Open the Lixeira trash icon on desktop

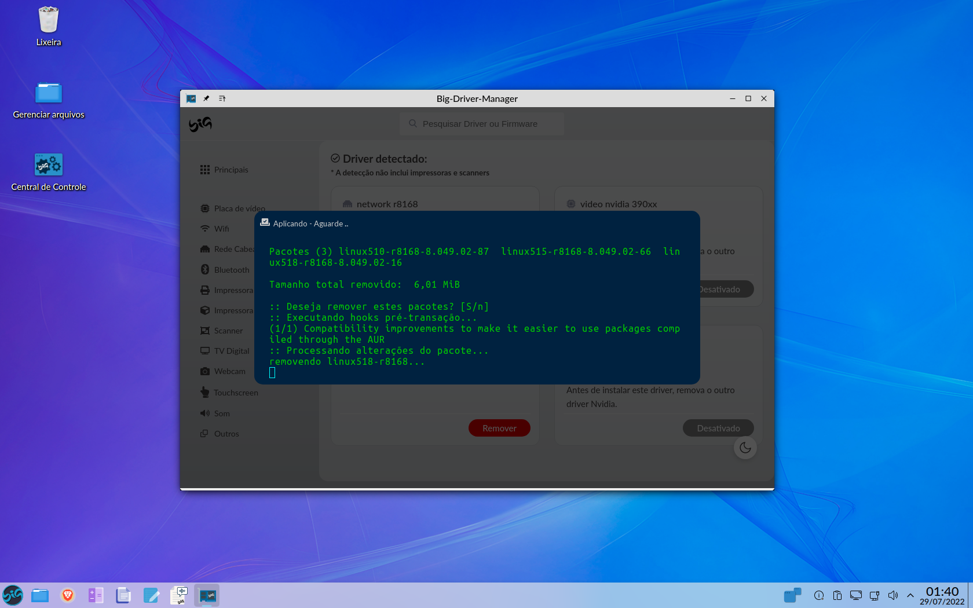pyautogui.click(x=49, y=20)
